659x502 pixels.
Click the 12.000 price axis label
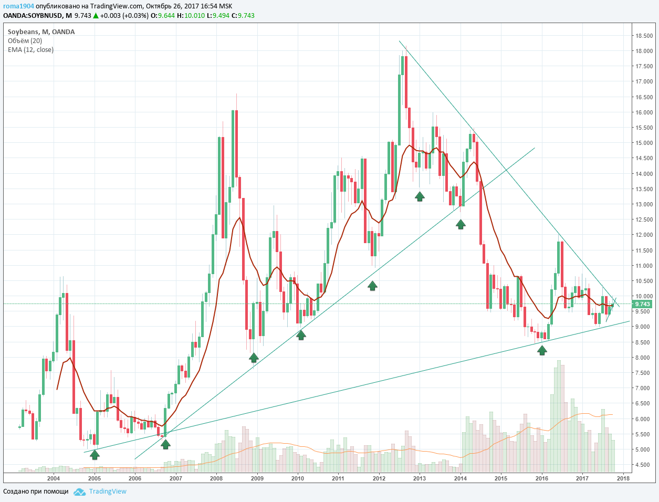click(x=644, y=235)
